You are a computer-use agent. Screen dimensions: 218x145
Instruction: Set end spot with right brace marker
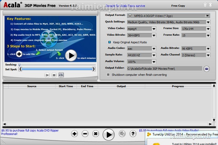[94, 69]
